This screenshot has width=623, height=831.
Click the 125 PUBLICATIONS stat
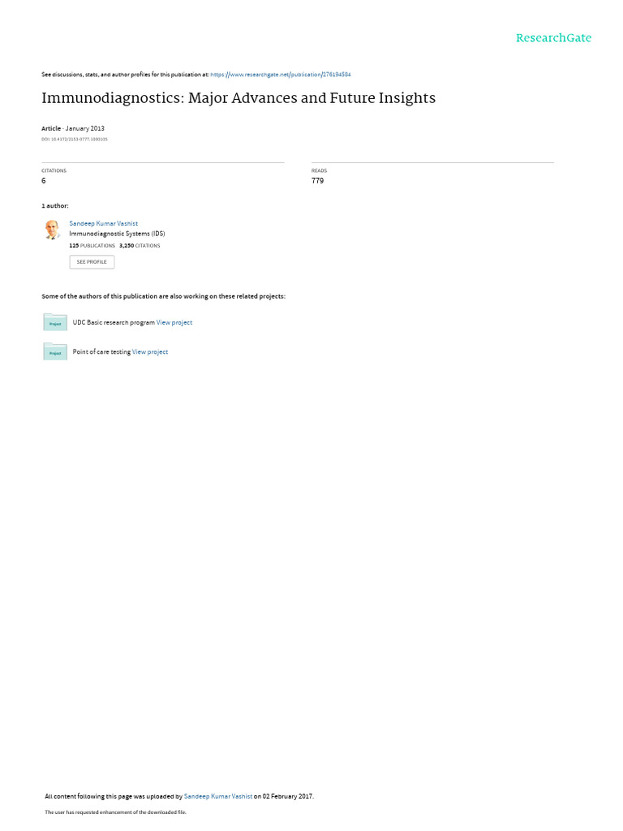(x=92, y=246)
